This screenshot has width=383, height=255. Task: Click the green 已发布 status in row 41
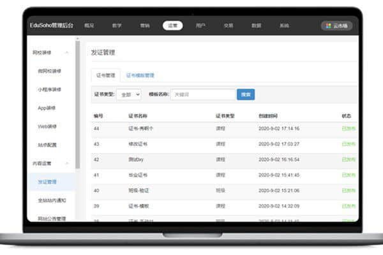pyautogui.click(x=349, y=175)
